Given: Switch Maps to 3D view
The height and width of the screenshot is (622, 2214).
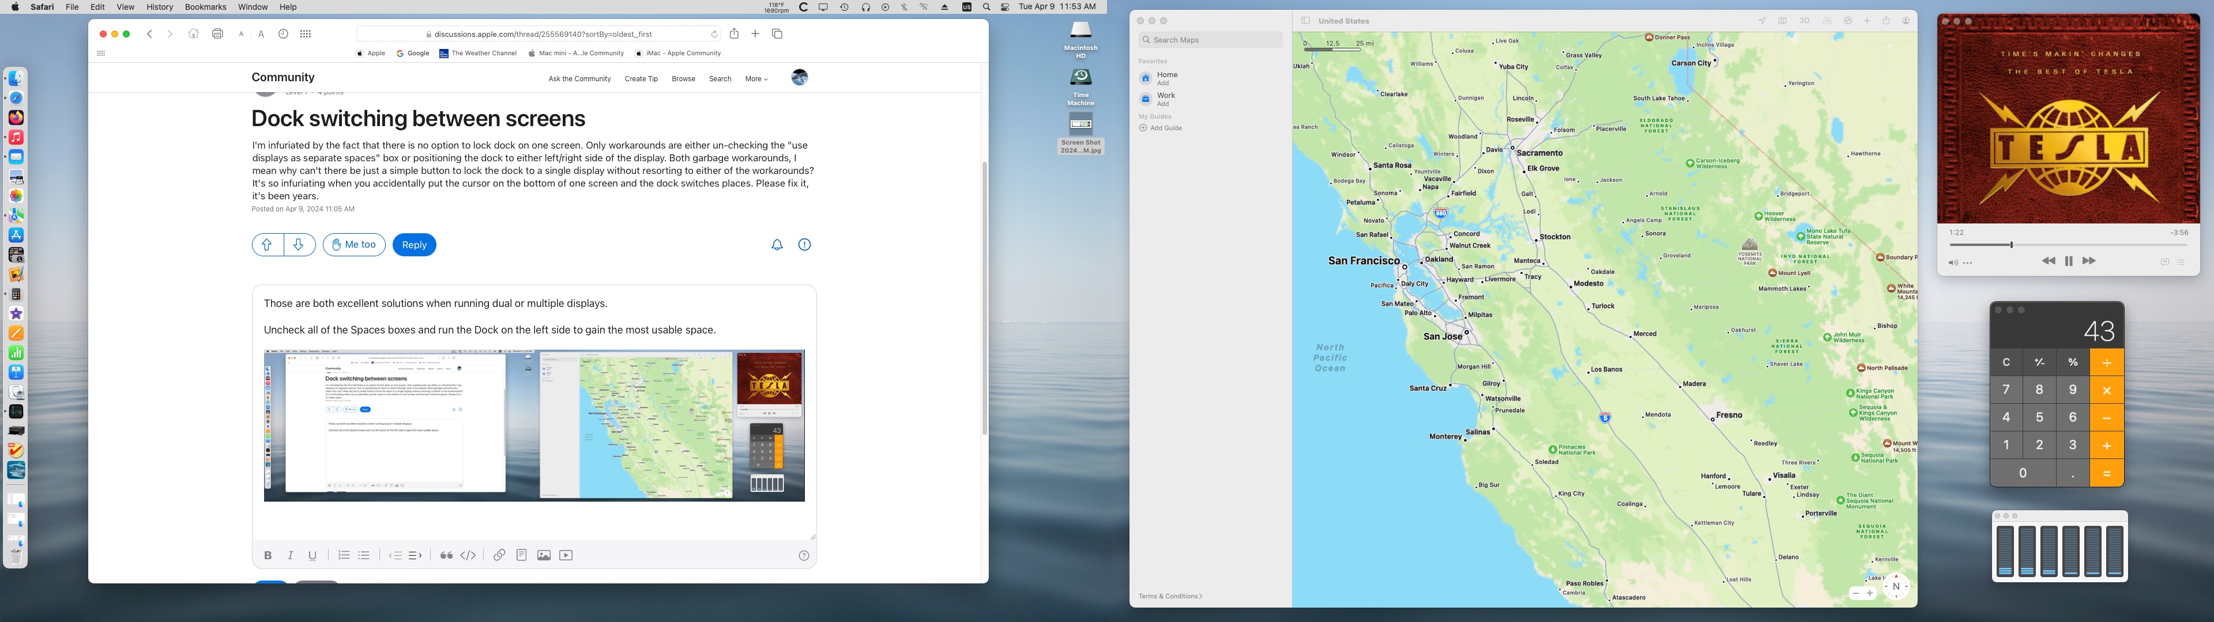Looking at the screenshot, I should point(1805,21).
